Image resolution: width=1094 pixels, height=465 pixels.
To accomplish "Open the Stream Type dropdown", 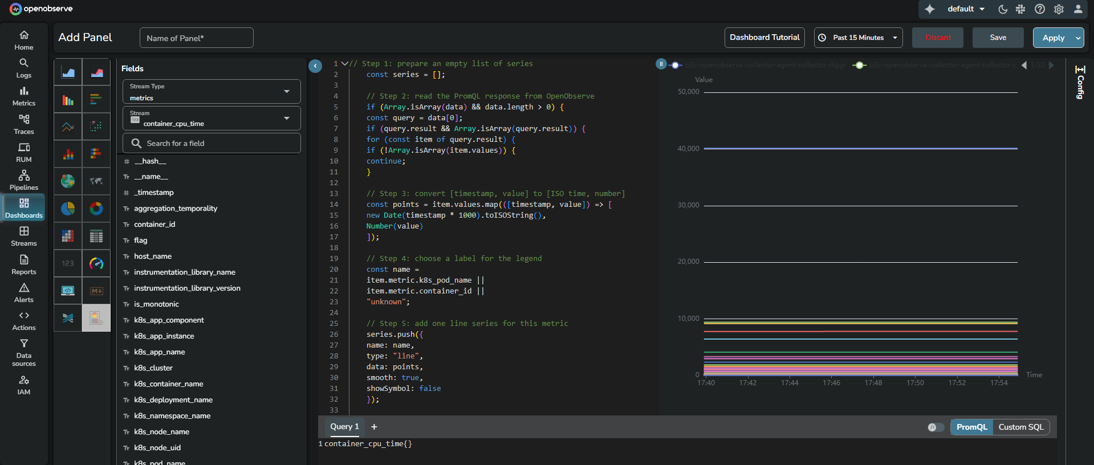I will tap(212, 92).
